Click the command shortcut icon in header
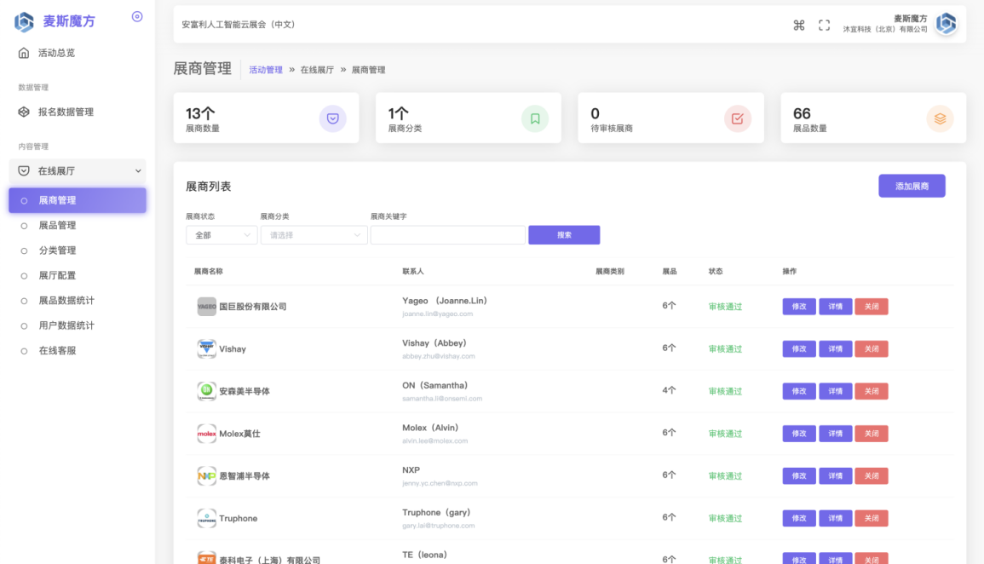The image size is (984, 564). [x=799, y=25]
